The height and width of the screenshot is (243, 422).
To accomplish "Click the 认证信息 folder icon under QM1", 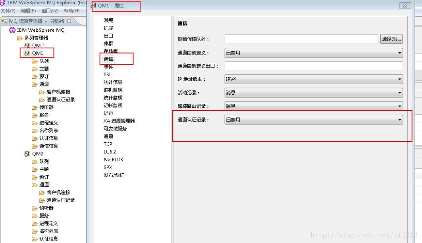I will 35,138.
